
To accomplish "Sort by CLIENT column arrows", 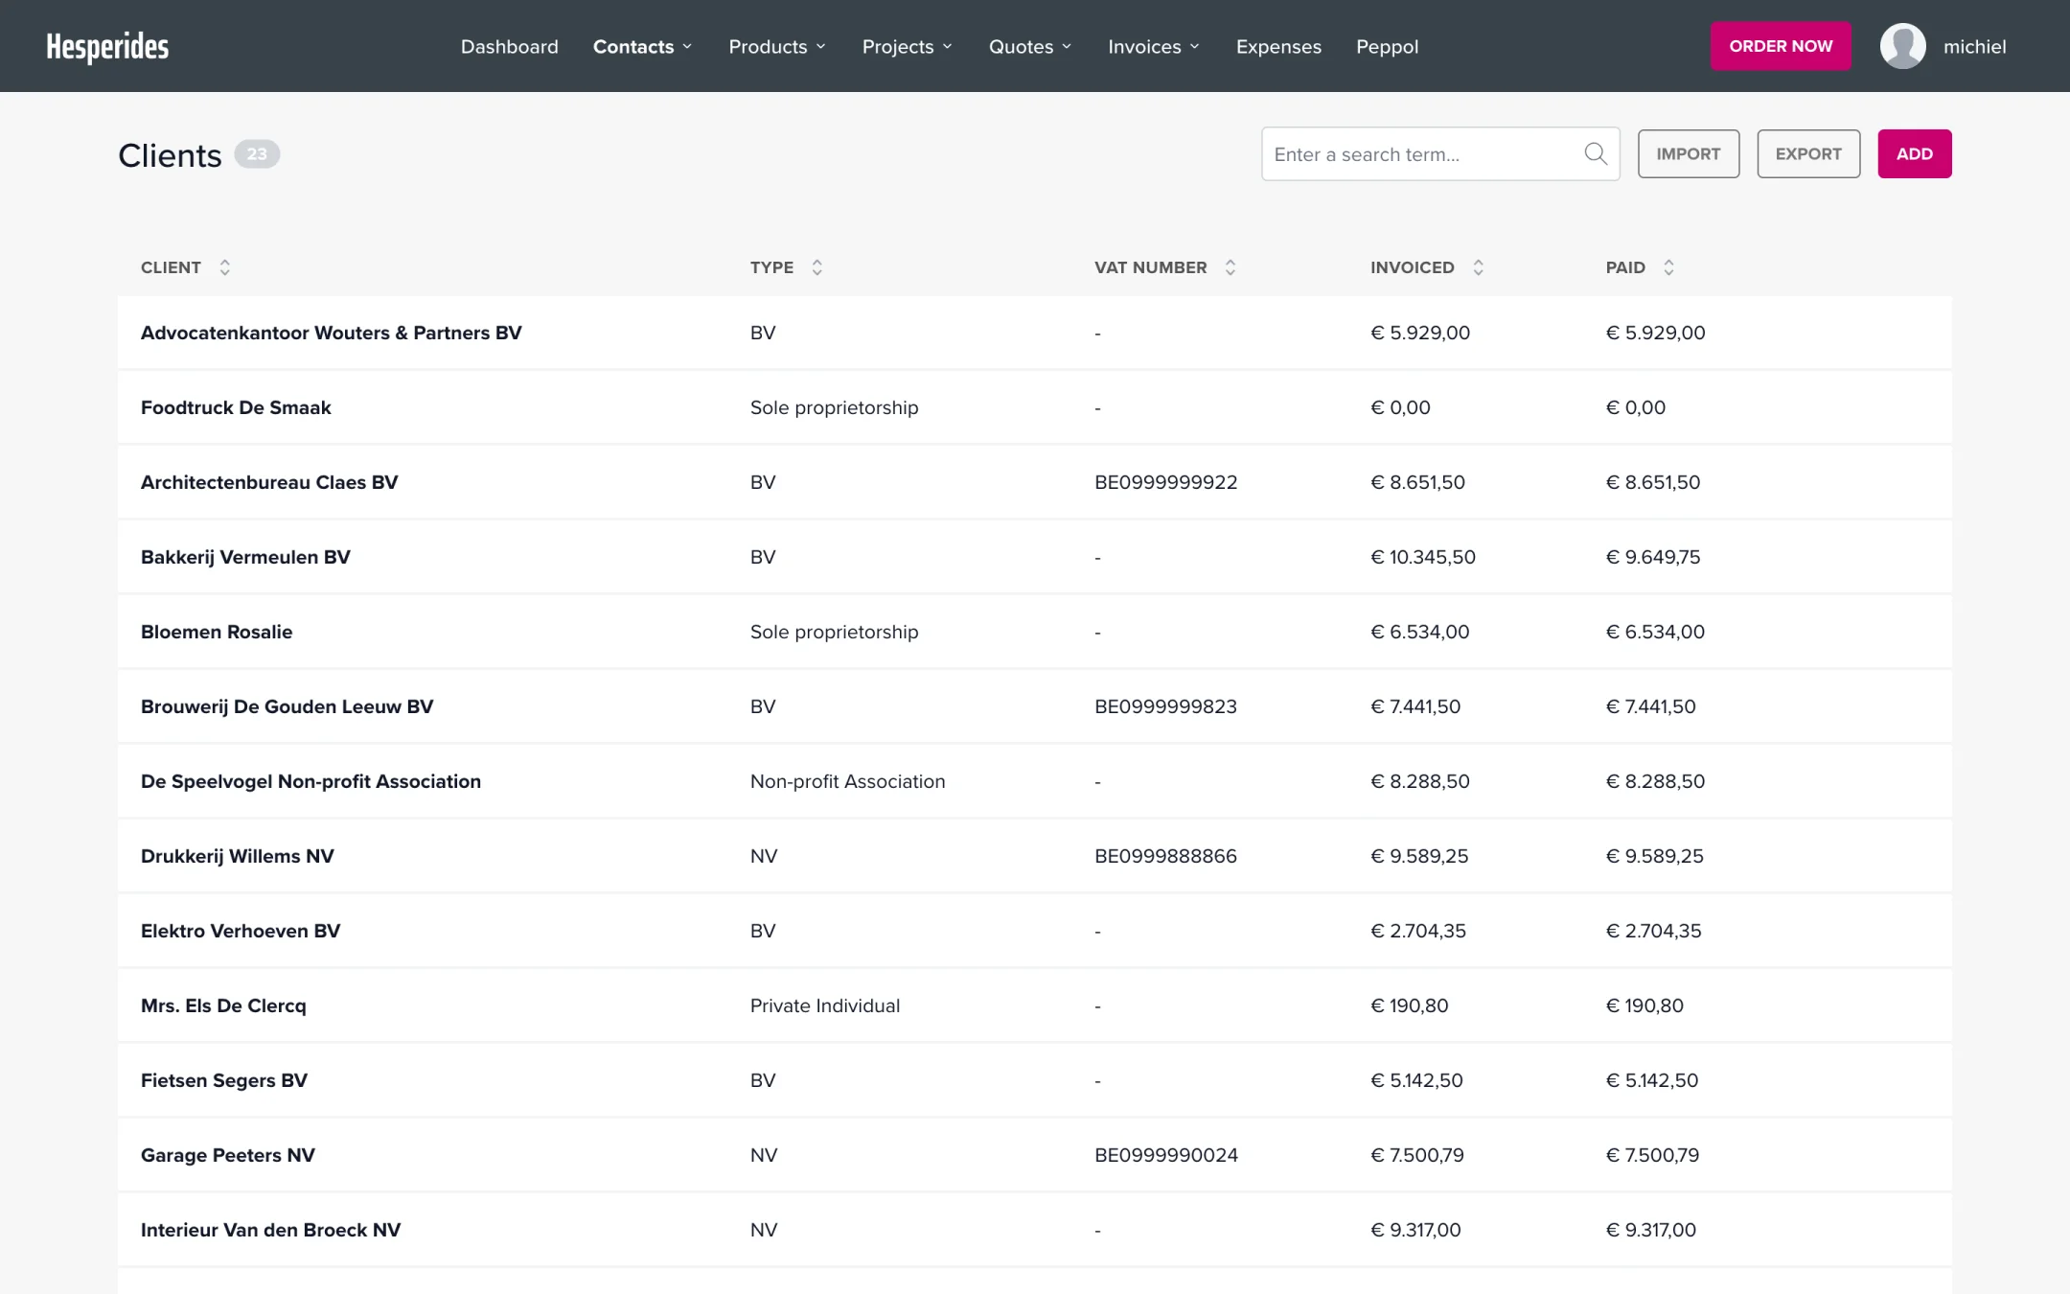I will click(224, 267).
